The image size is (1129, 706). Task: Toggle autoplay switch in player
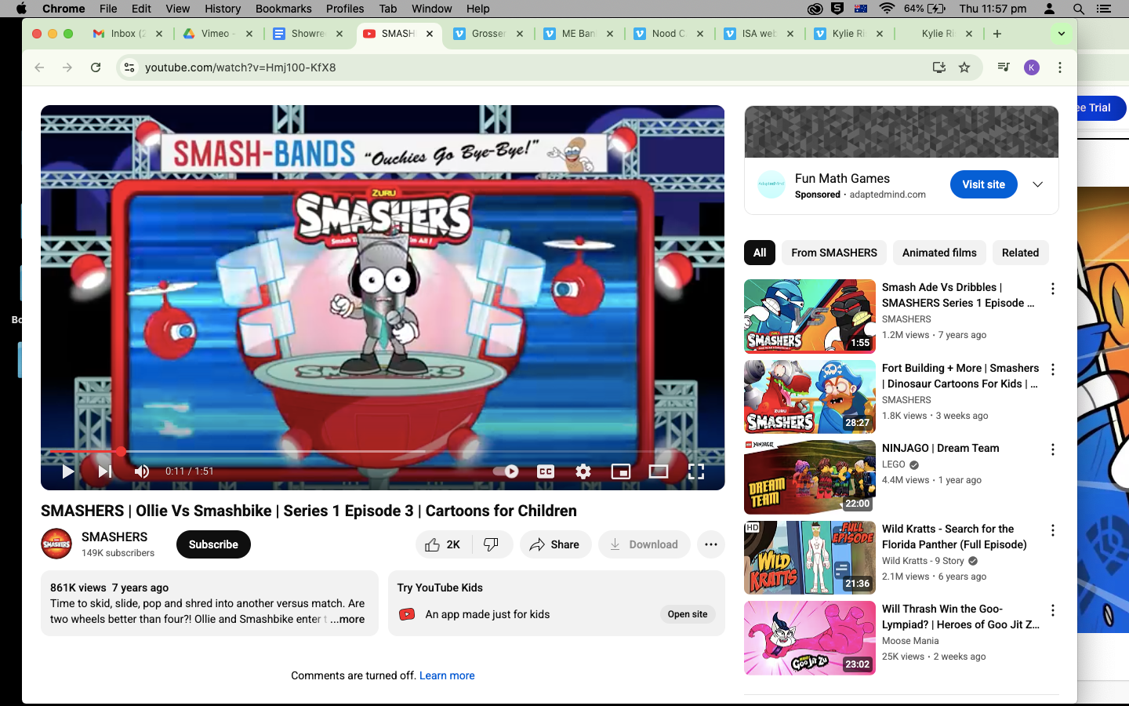tap(506, 471)
